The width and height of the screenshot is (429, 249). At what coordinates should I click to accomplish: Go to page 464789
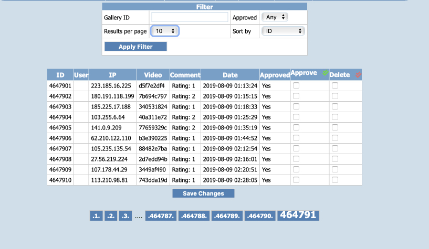pyautogui.click(x=227, y=215)
